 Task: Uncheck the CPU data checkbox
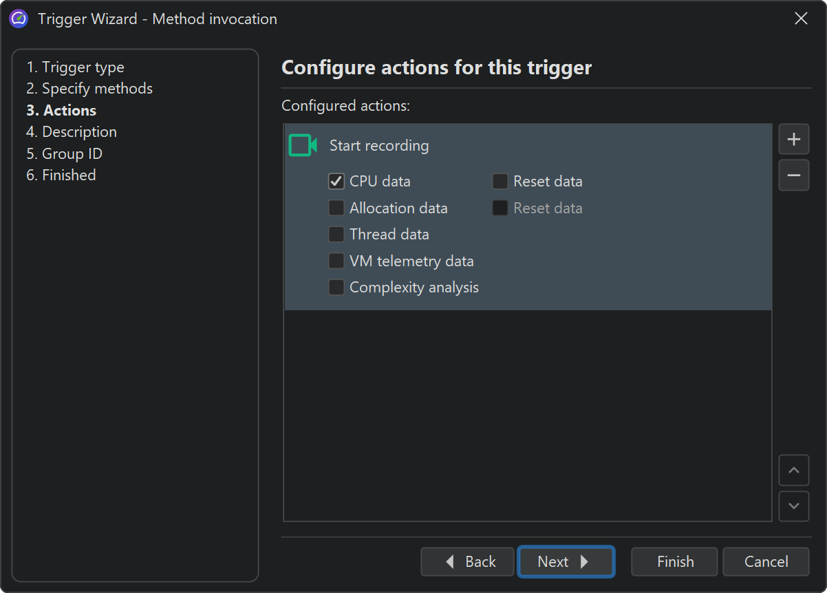click(336, 182)
